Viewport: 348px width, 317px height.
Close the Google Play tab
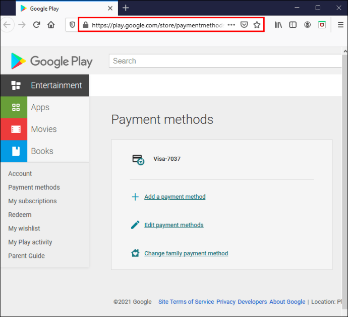click(110, 9)
